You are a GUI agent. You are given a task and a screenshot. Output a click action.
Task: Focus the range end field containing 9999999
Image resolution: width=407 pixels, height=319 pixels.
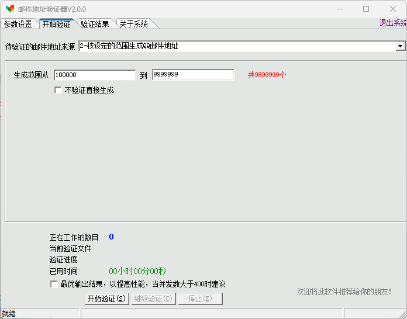[x=193, y=75]
